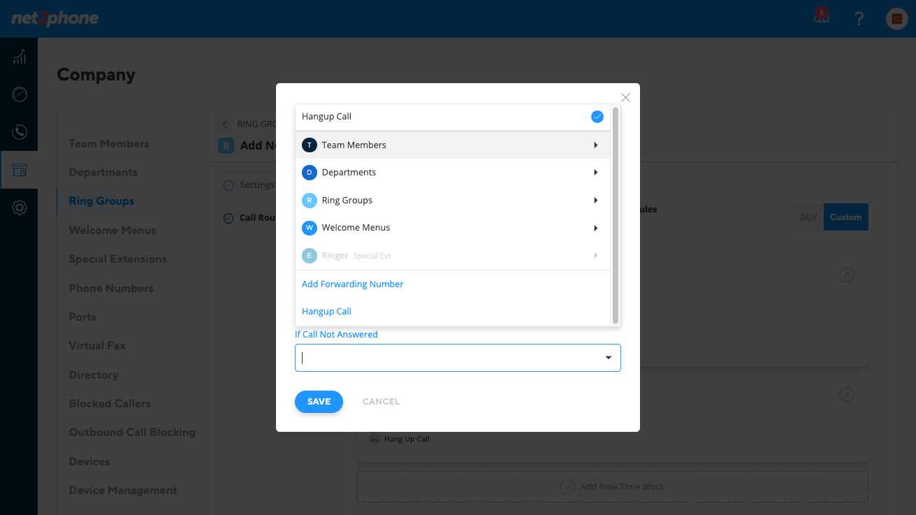
Task: Expand the Departments submenu arrow
Action: point(595,172)
